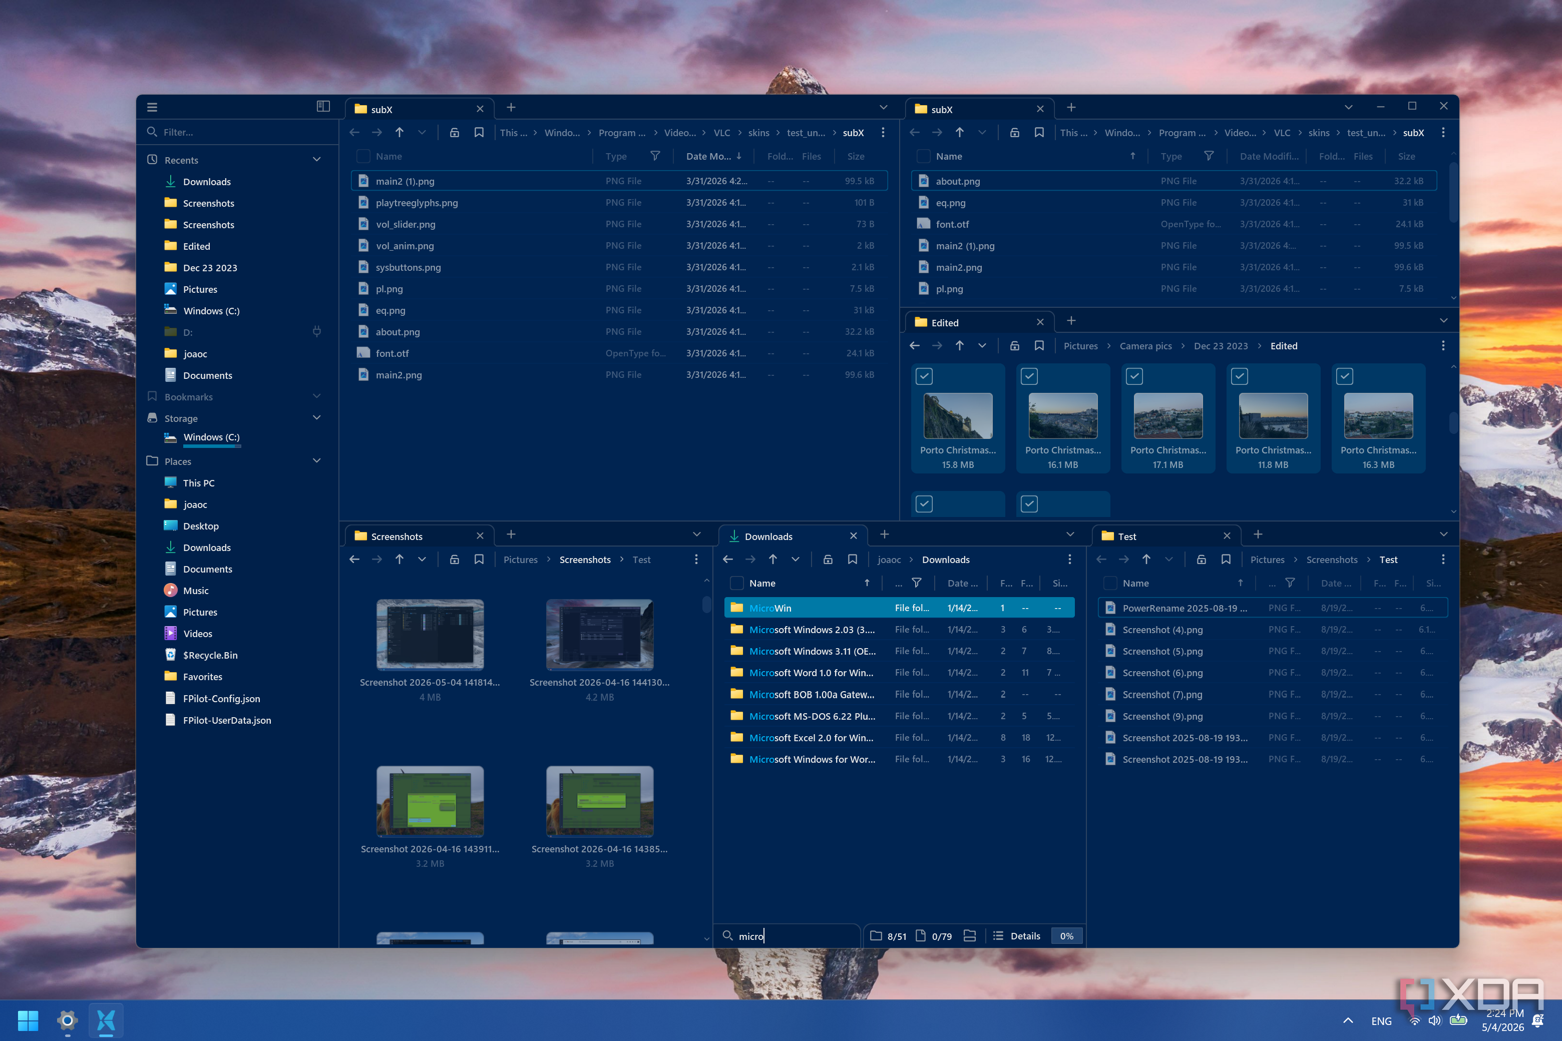This screenshot has height=1041, width=1562.
Task: Open File Pilot from the Windows taskbar
Action: tap(106, 1020)
